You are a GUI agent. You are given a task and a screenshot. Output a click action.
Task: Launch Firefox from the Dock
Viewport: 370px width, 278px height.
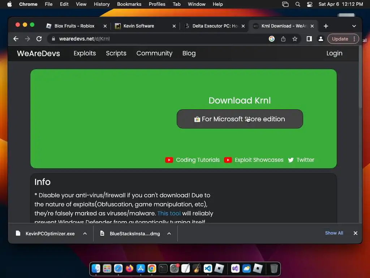pyautogui.click(x=130, y=269)
